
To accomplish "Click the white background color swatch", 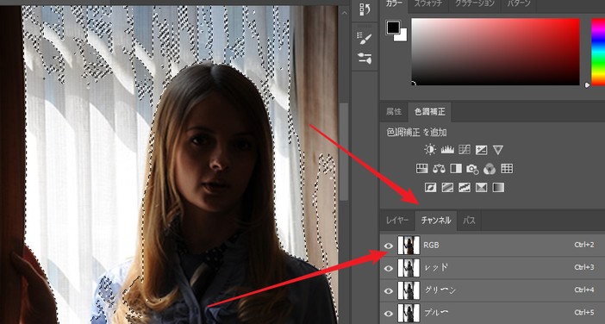I will click(403, 36).
